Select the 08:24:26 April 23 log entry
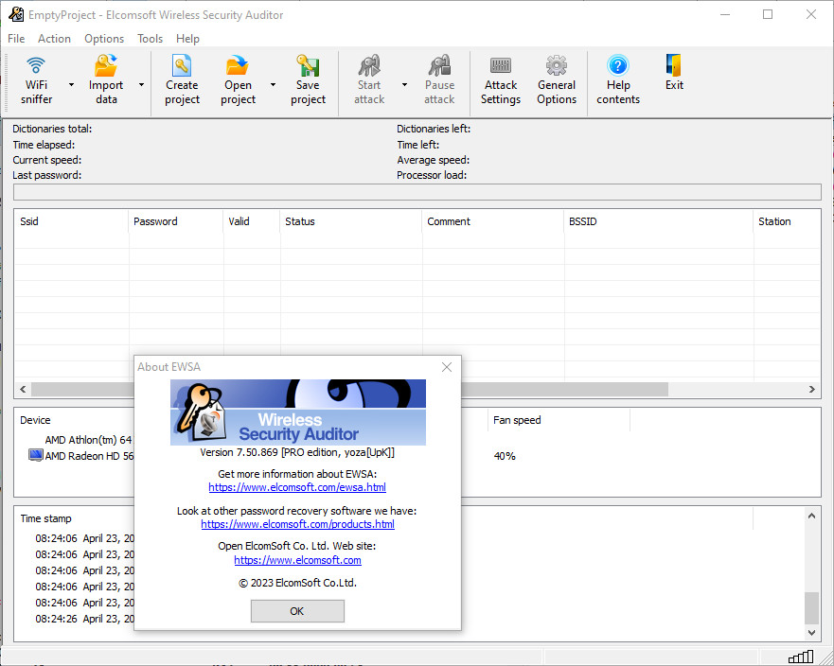The height and width of the screenshot is (666, 834). (x=84, y=620)
